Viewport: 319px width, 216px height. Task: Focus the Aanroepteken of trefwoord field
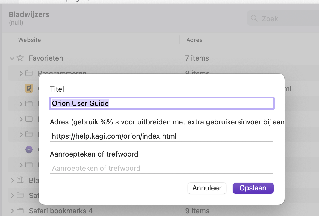162,168
